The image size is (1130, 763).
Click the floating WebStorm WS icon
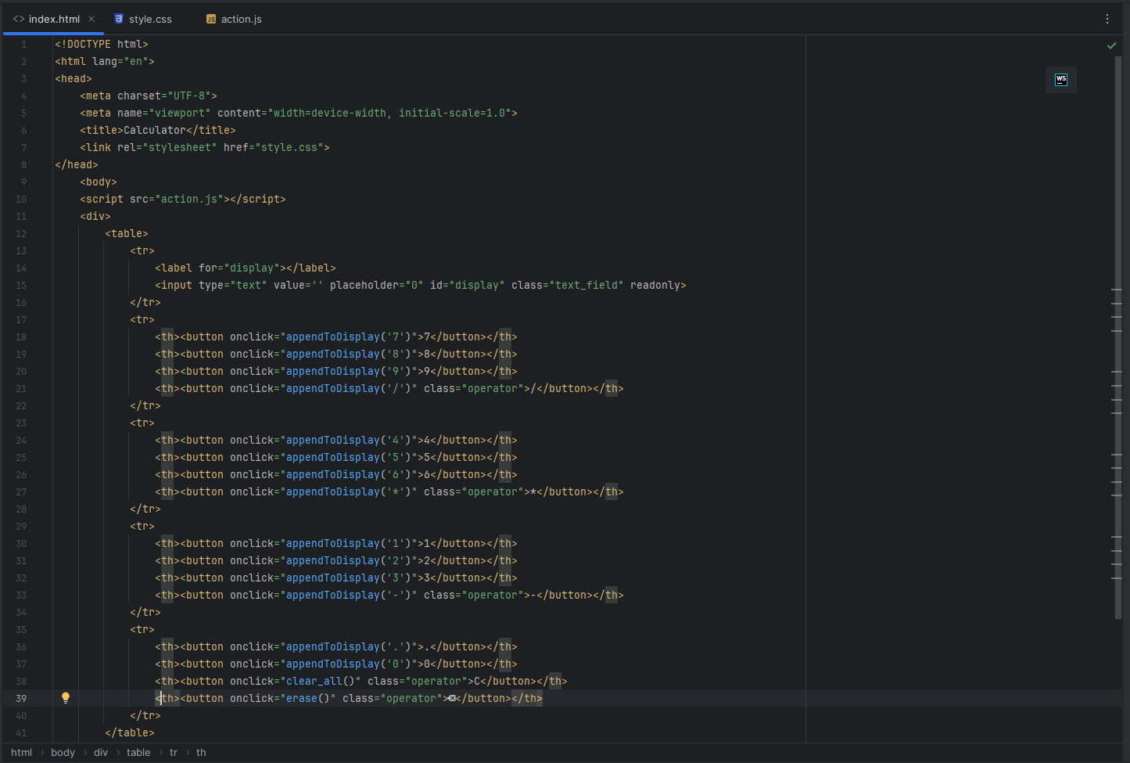pyautogui.click(x=1061, y=80)
